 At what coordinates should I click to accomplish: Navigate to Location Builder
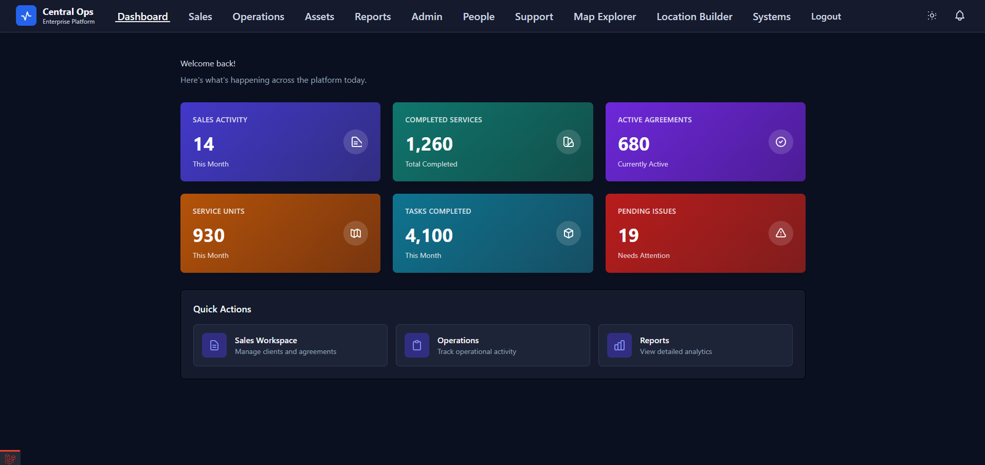(694, 17)
